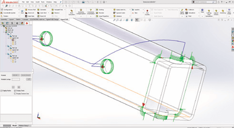Collapse the Task List tree node
The width and height of the screenshot is (234, 128).
pos(4,32)
